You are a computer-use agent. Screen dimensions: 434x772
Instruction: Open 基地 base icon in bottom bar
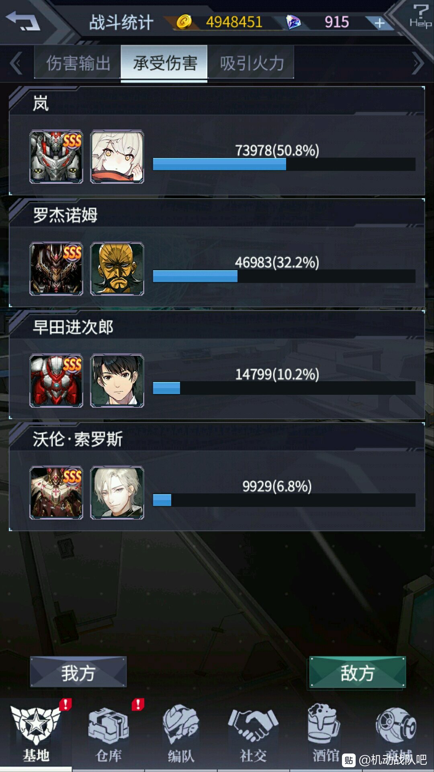36,734
